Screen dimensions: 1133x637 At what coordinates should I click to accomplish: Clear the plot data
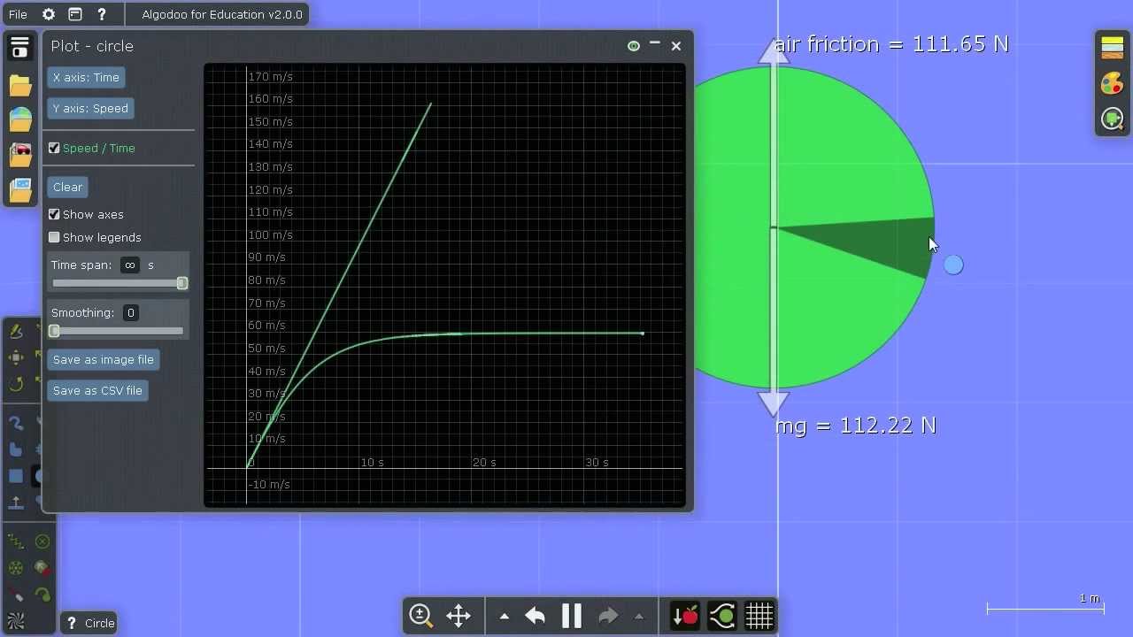pyautogui.click(x=67, y=188)
